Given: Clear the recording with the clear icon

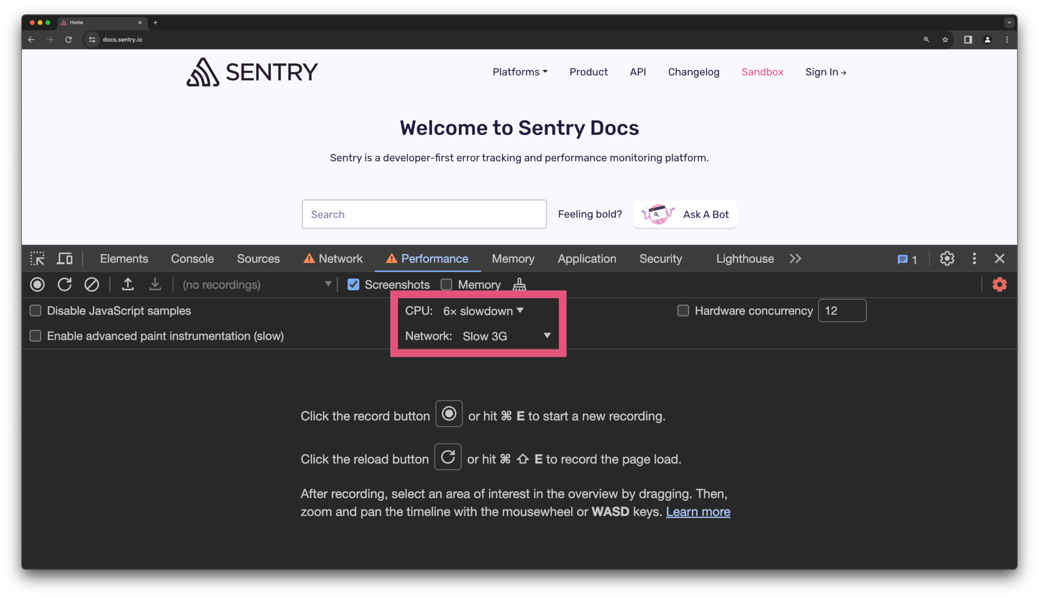Looking at the screenshot, I should click(92, 285).
